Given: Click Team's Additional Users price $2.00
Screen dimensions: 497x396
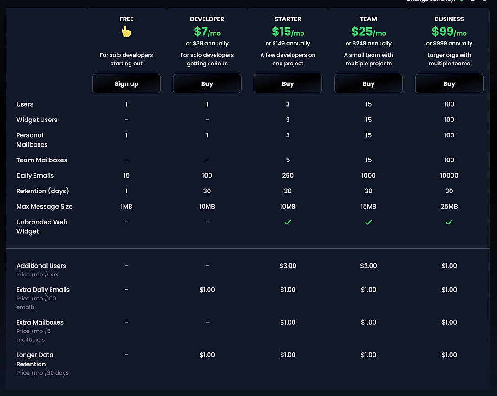Looking at the screenshot, I should click(368, 266).
